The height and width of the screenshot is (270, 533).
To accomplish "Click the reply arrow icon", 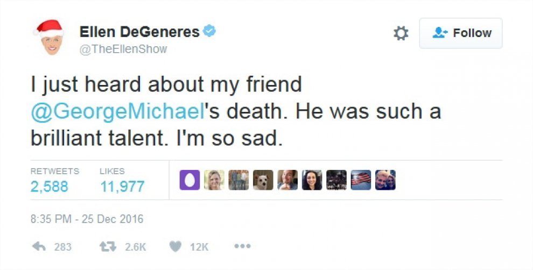I will pos(39,247).
